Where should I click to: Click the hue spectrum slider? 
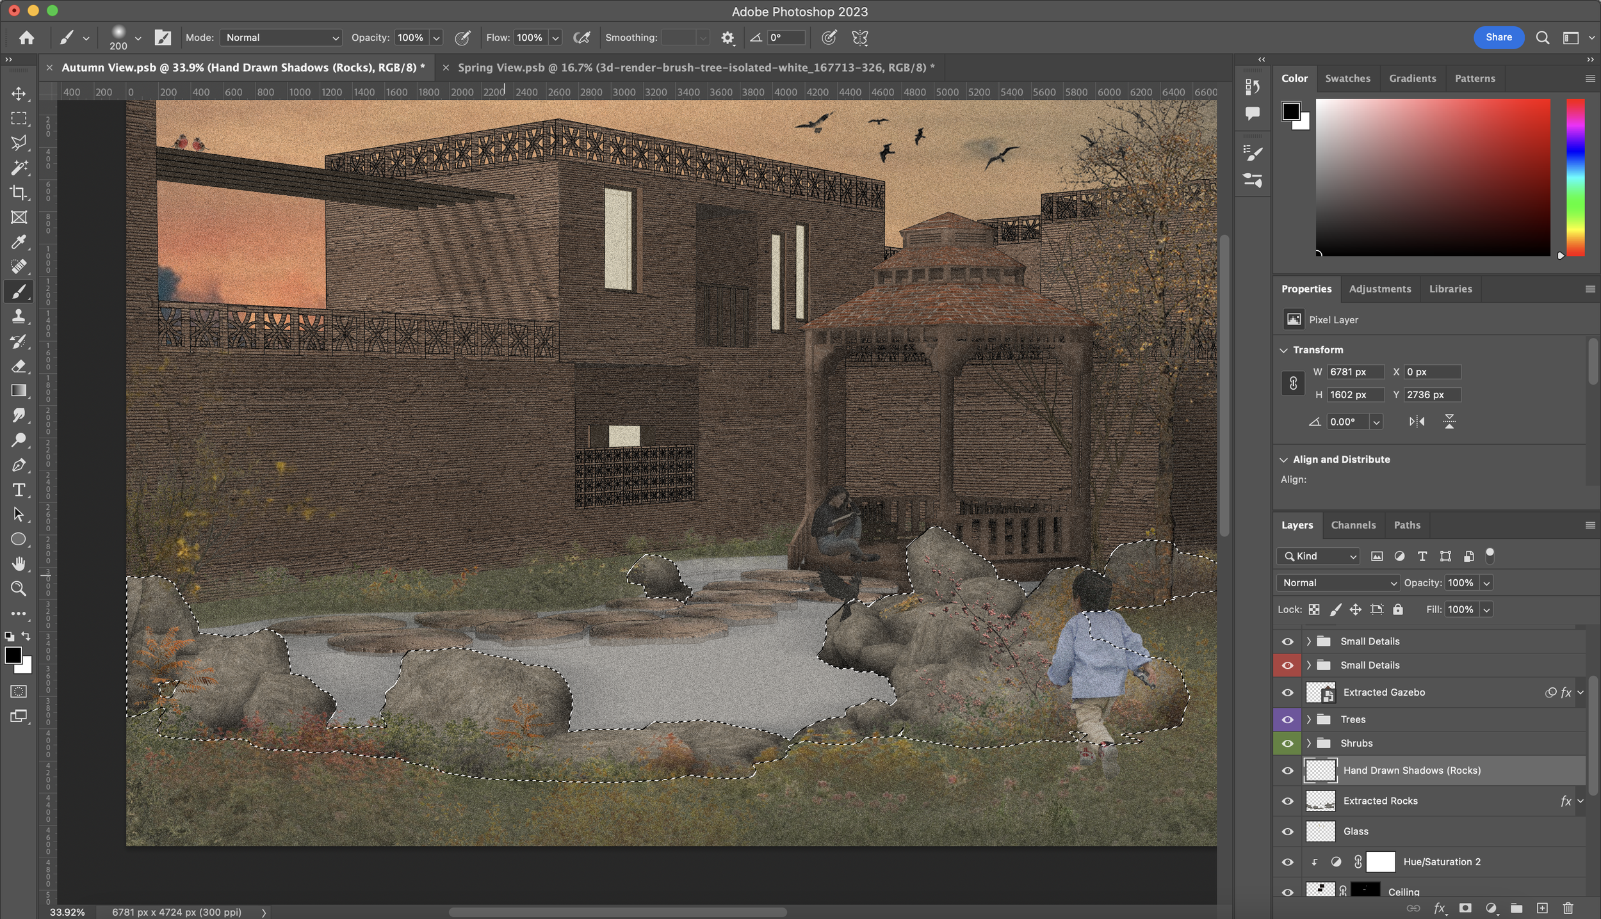click(x=1575, y=177)
